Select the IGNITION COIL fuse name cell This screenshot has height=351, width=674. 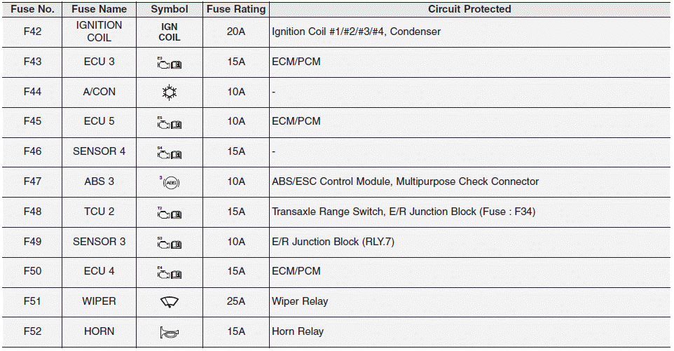pos(99,32)
